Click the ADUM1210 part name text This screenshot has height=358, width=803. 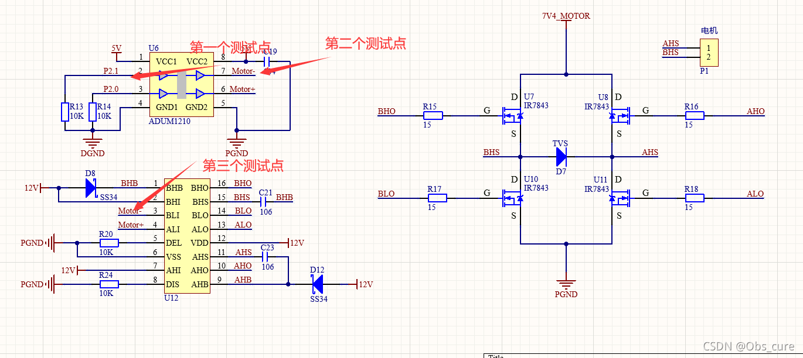(x=169, y=121)
